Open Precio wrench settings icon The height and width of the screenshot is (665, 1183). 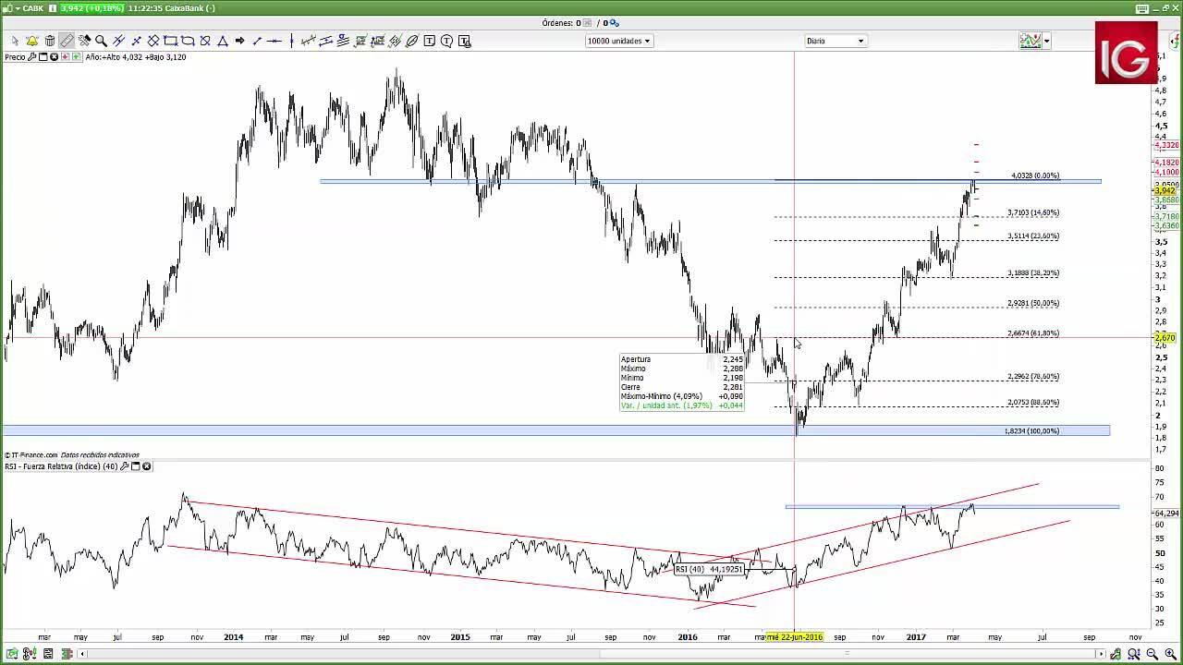tap(32, 57)
